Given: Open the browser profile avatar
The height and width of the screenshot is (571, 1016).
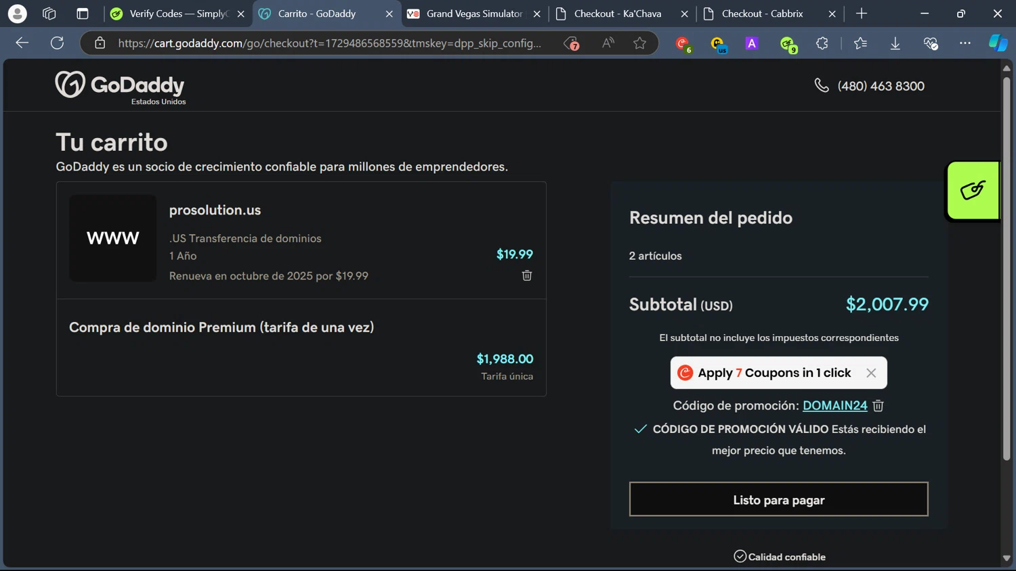Looking at the screenshot, I should tap(17, 14).
